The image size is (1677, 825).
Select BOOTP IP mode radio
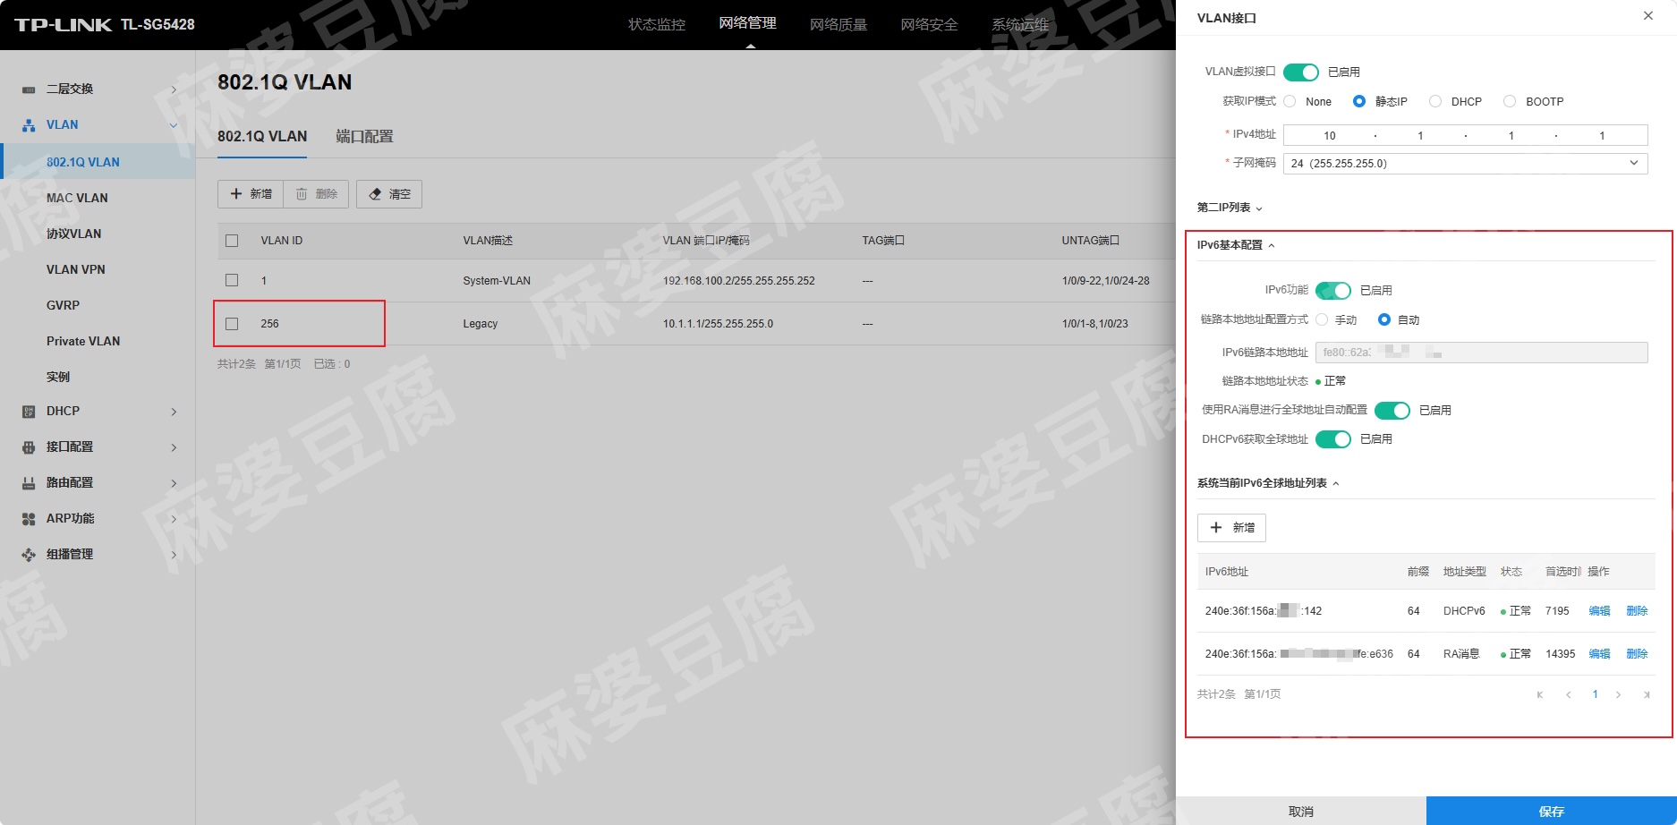tap(1510, 102)
